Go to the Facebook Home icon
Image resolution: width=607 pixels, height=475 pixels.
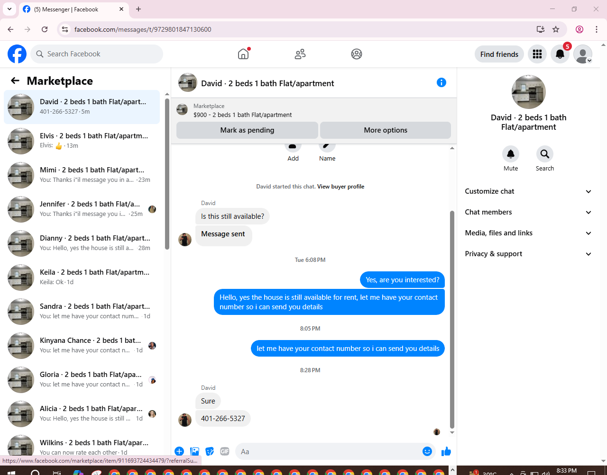click(x=243, y=54)
